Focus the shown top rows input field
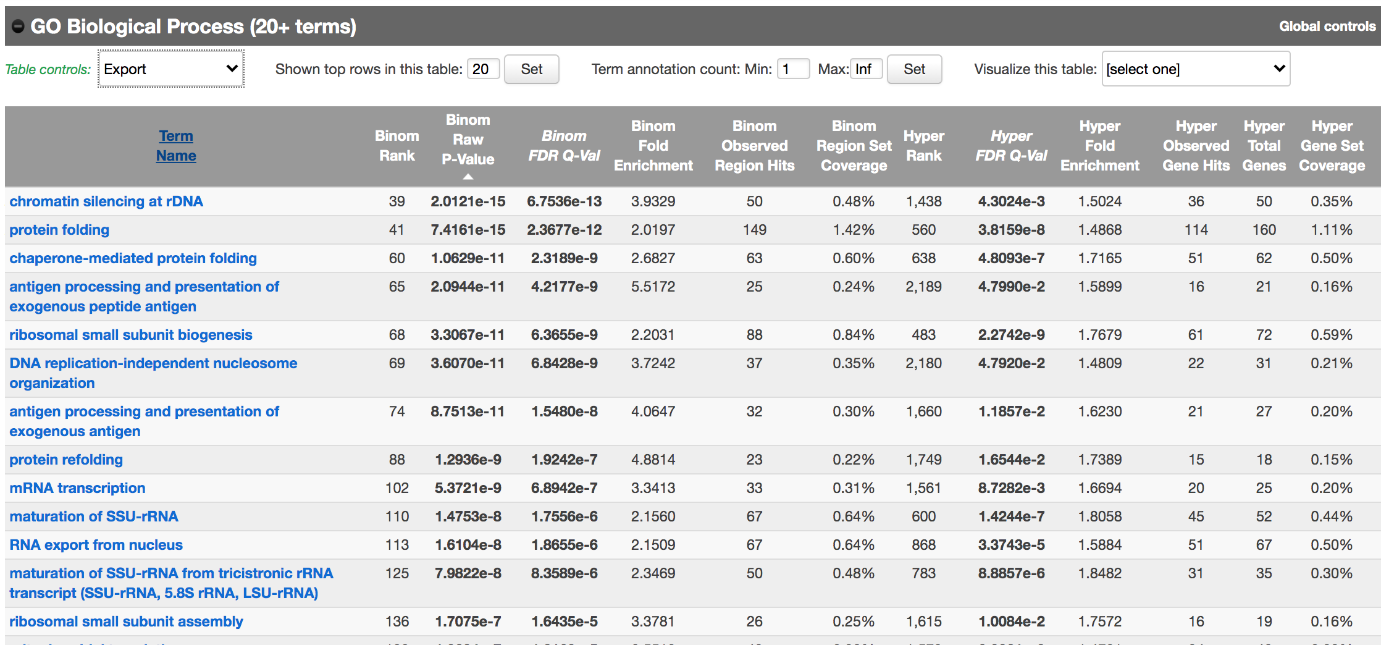Image resolution: width=1381 pixels, height=645 pixels. tap(483, 69)
